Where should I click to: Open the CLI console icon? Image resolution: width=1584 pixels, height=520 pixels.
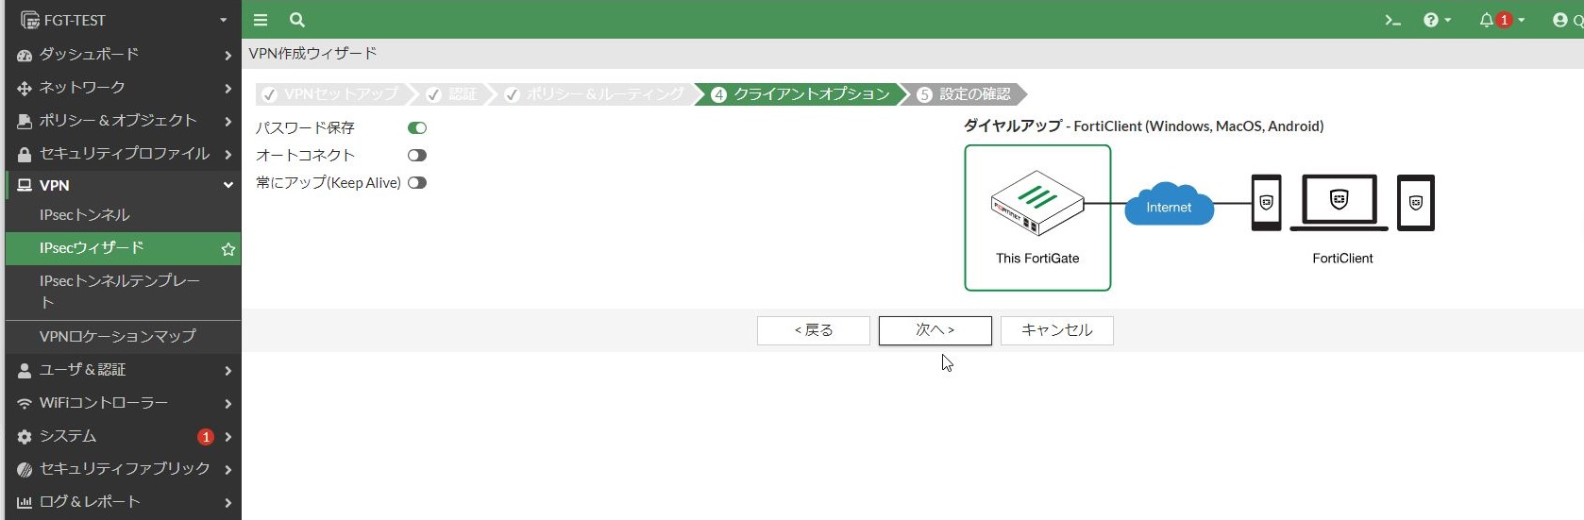tap(1392, 20)
